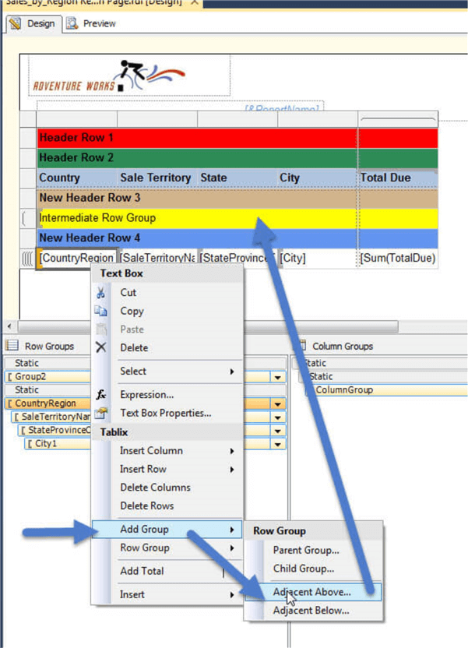
Task: Expand the Select submenu
Action: [x=167, y=371]
